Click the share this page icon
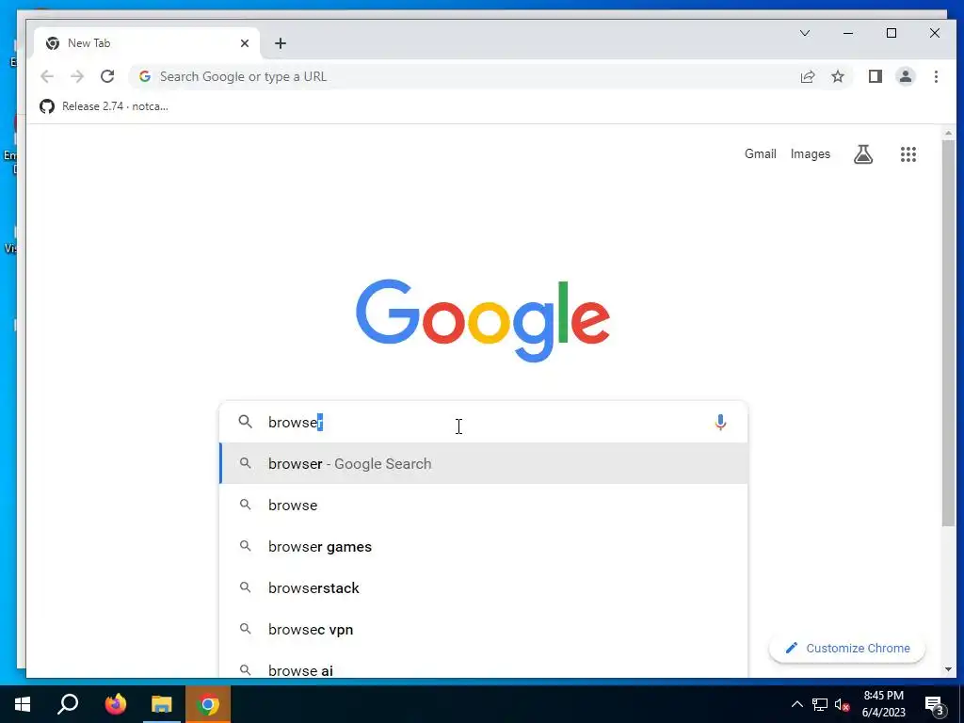Image resolution: width=964 pixels, height=723 pixels. point(807,76)
